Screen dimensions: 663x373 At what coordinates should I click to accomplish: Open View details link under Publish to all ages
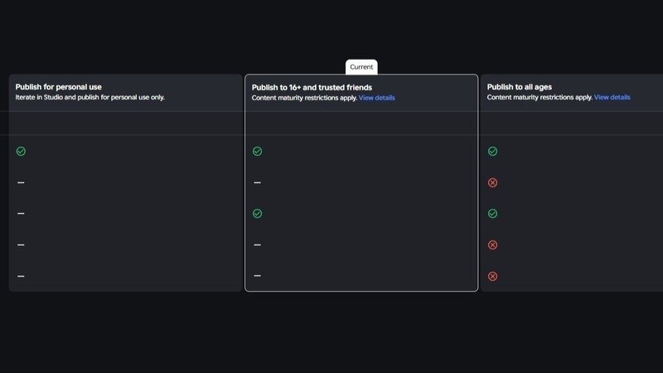(612, 97)
